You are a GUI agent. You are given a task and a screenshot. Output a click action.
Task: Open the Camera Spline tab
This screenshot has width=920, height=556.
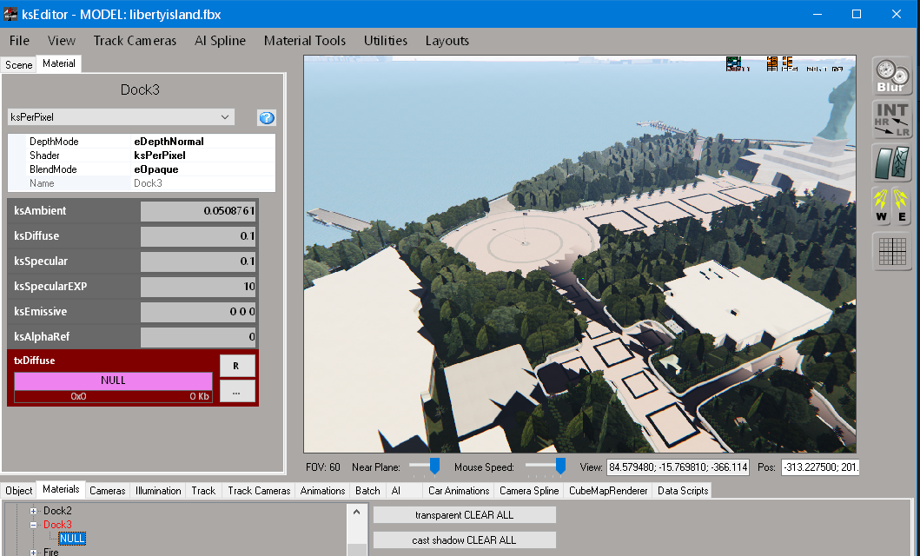[529, 491]
